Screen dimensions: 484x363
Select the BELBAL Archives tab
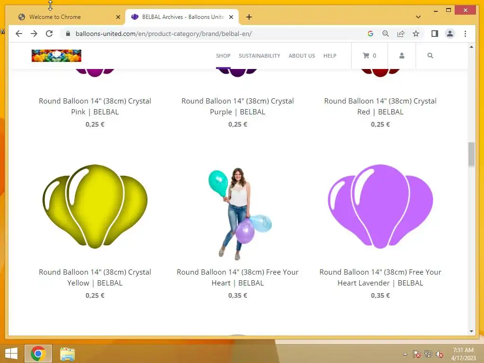pos(183,17)
